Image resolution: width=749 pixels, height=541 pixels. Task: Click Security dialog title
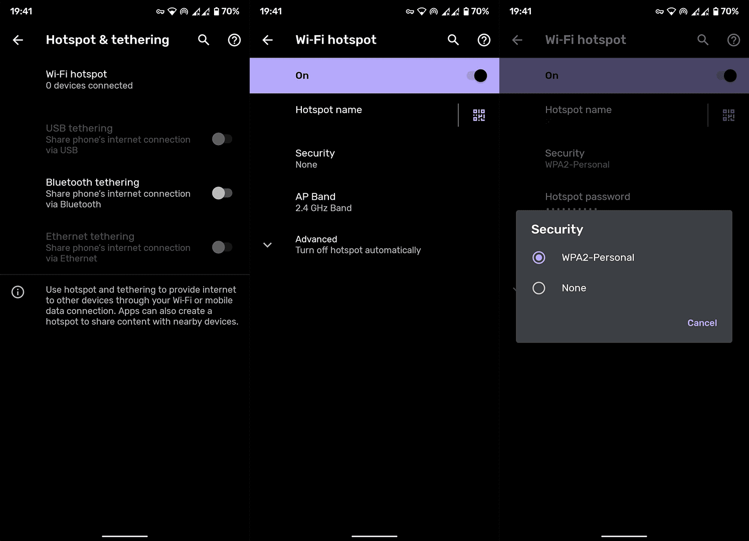point(557,229)
